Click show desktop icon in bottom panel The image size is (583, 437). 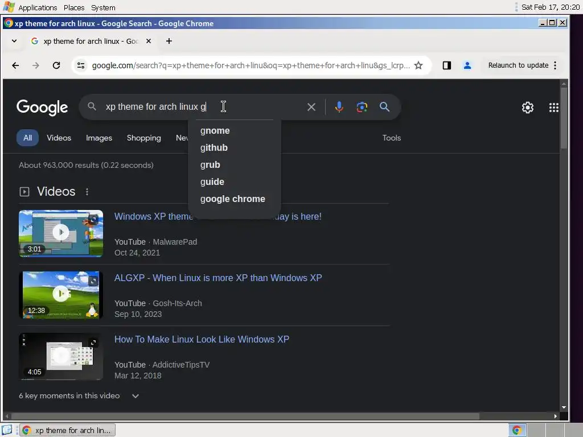coord(7,430)
